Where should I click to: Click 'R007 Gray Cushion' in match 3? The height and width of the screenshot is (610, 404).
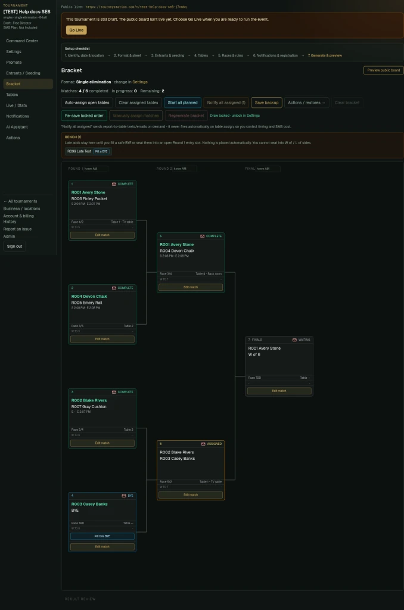tap(89, 406)
